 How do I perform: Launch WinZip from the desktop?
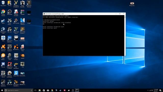tap(10, 3)
